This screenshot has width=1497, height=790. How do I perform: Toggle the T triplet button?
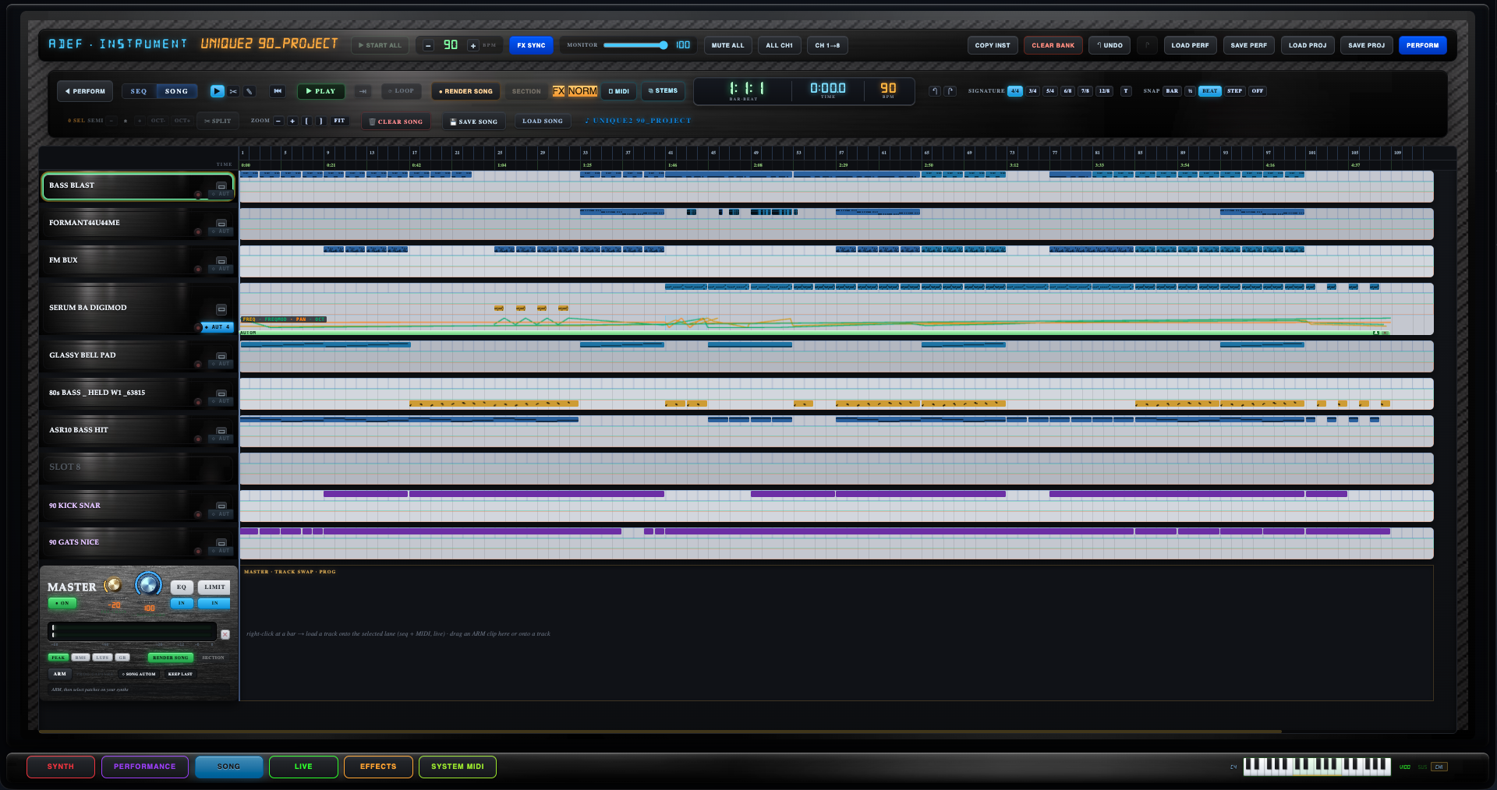1126,91
